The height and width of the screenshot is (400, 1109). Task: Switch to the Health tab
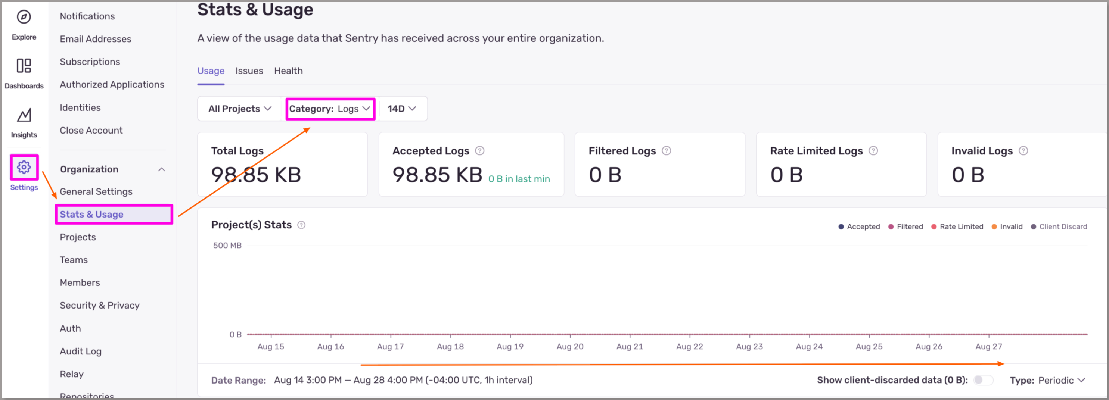tap(288, 71)
